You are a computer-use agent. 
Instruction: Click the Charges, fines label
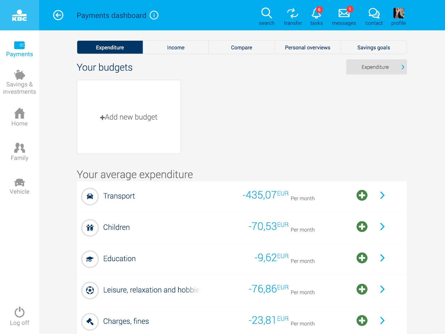point(126,321)
